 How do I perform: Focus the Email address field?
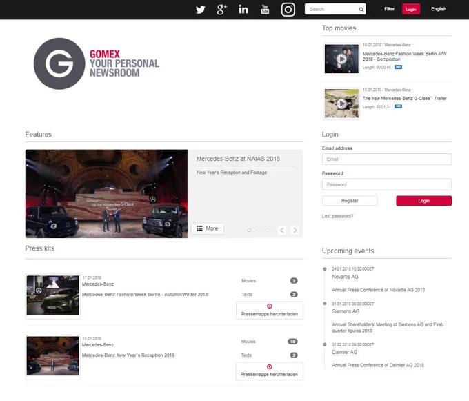point(387,159)
